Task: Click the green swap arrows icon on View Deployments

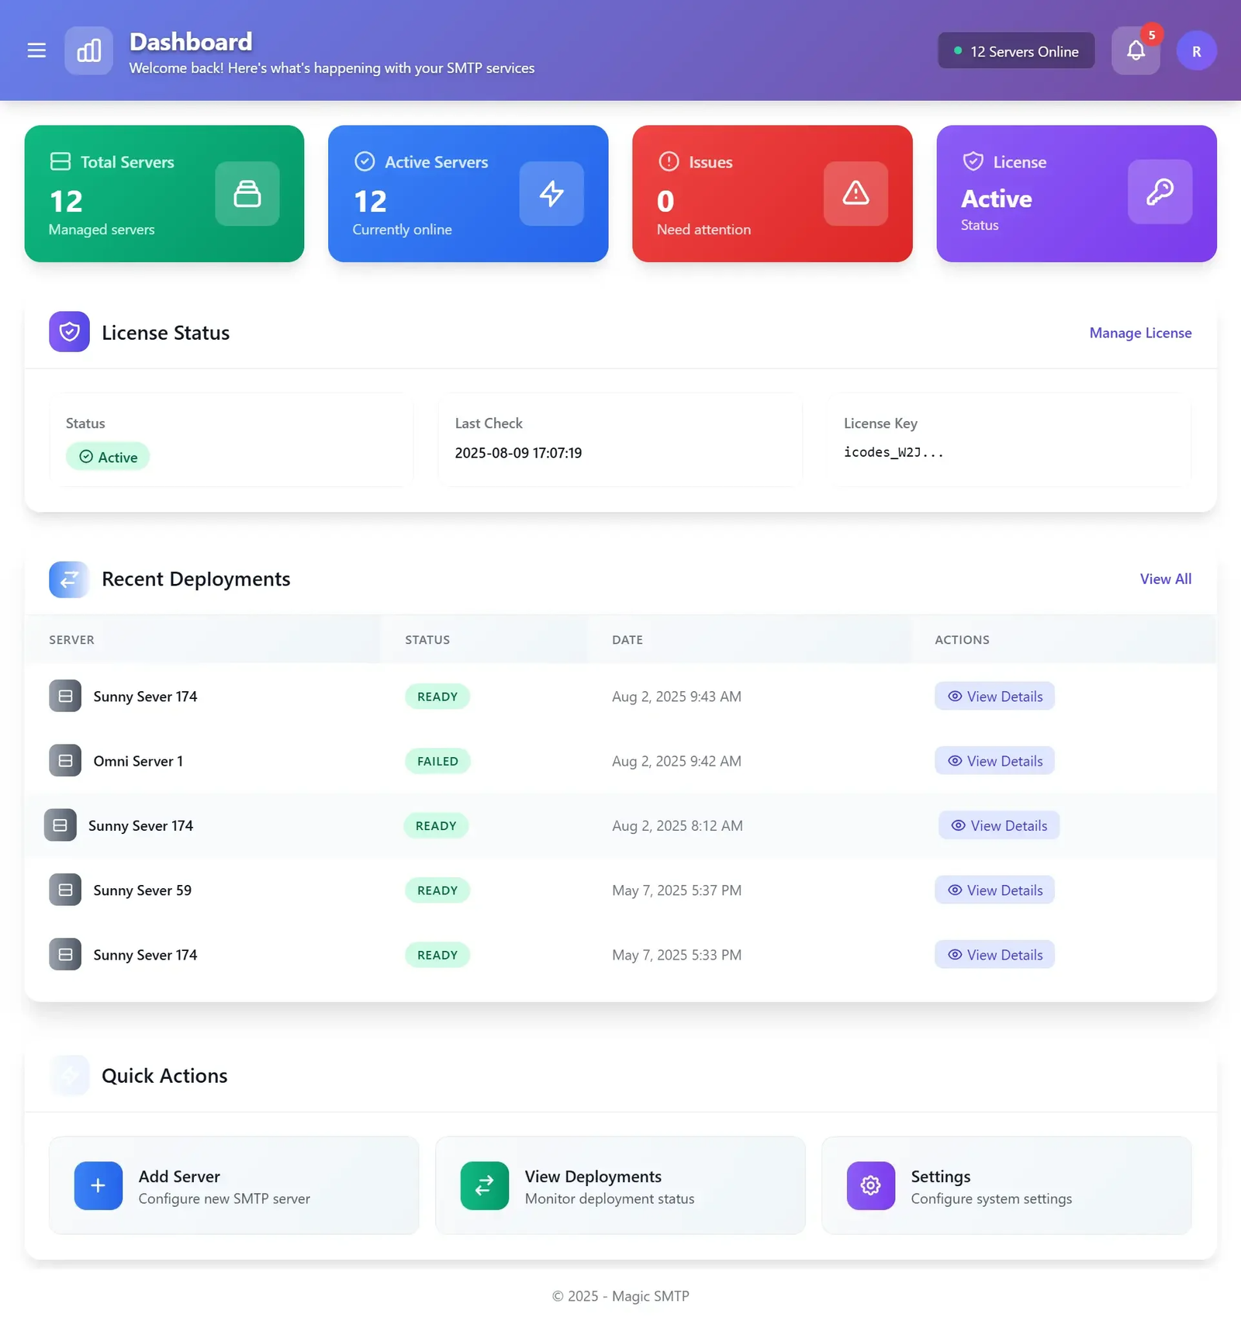Action: (485, 1185)
